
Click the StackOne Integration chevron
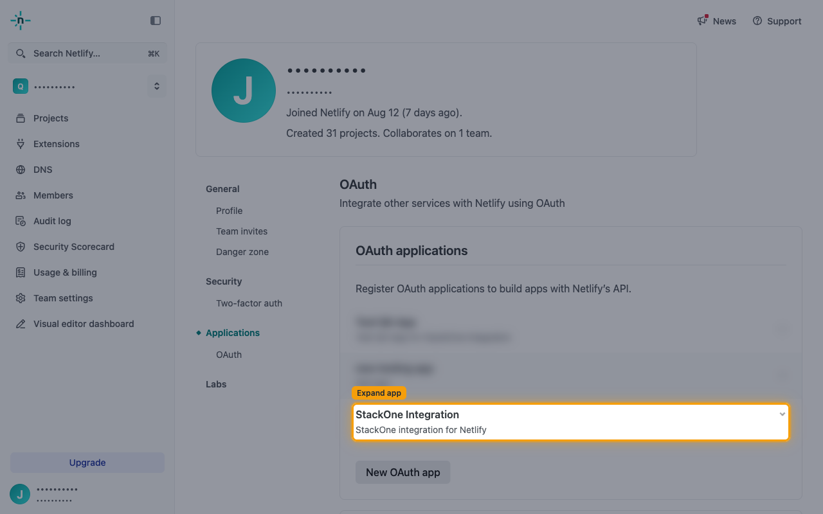[x=782, y=414]
